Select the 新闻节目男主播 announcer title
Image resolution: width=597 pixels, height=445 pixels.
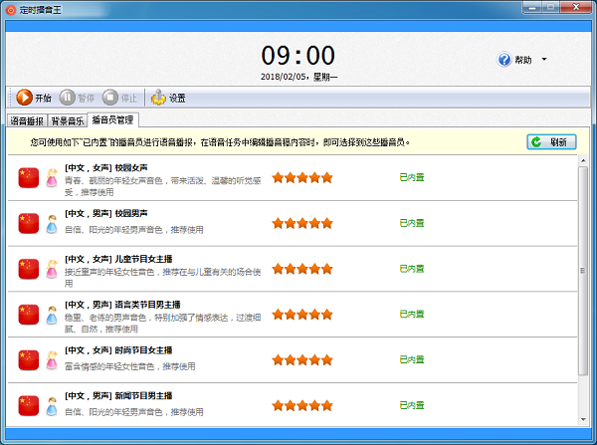tap(118, 396)
